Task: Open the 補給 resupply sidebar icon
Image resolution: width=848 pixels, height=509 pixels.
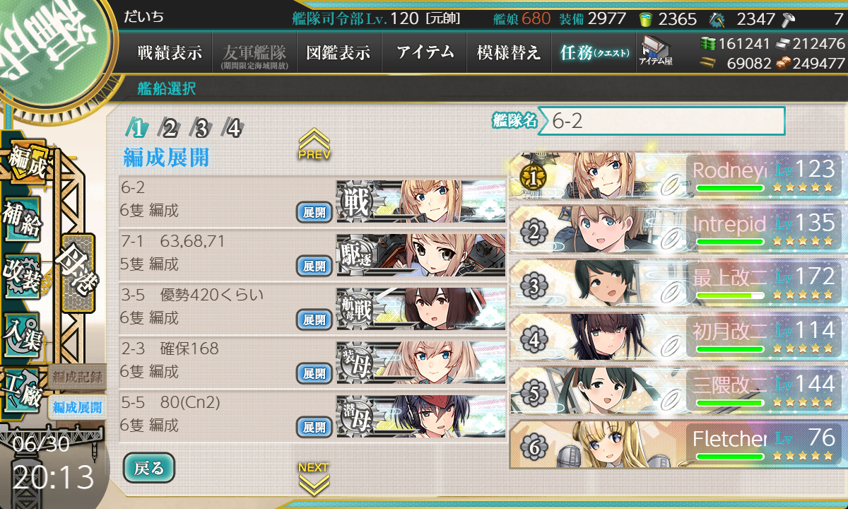Action: click(x=21, y=219)
